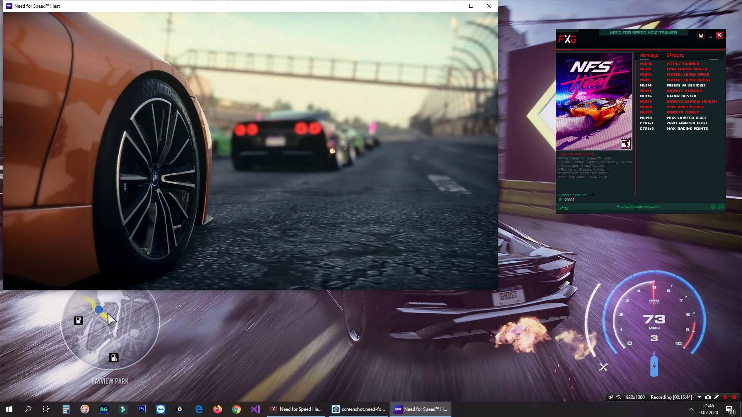Screen dimensions: 742x417
Task: Select the Effects column header
Action: tap(675, 55)
